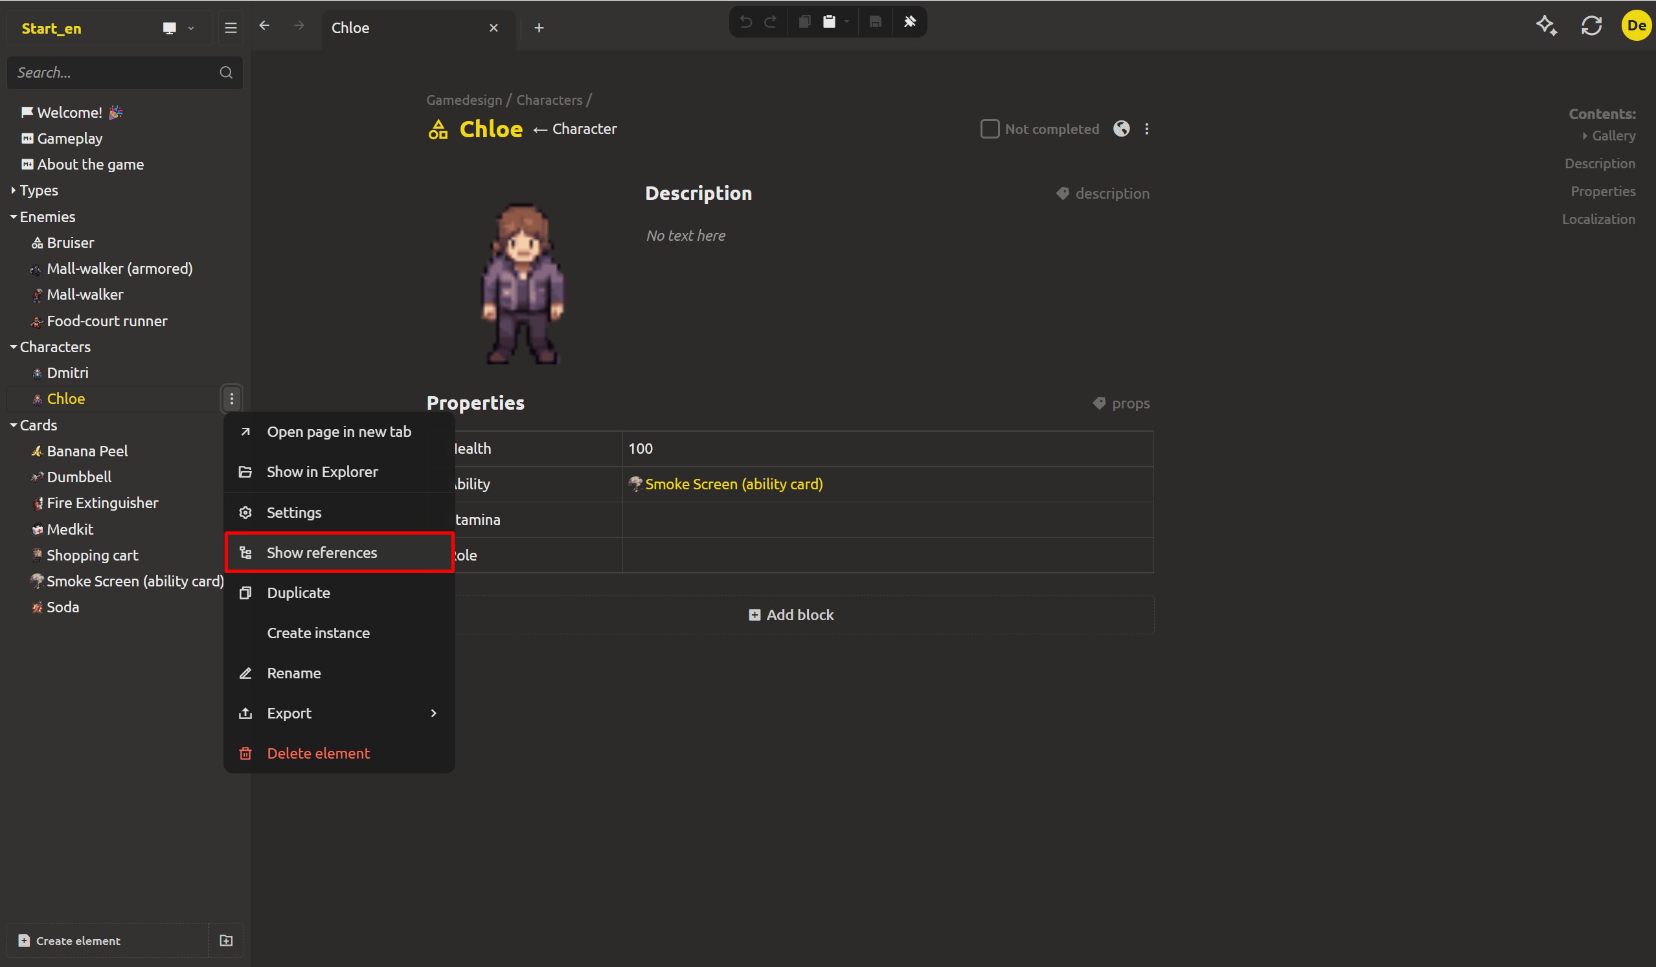Image resolution: width=1656 pixels, height=967 pixels.
Task: Click the globe icon beside Not completed
Action: click(x=1121, y=129)
